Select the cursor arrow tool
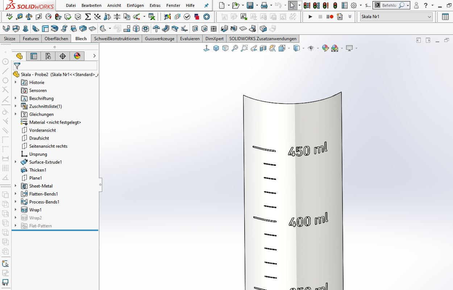 click(292, 5)
